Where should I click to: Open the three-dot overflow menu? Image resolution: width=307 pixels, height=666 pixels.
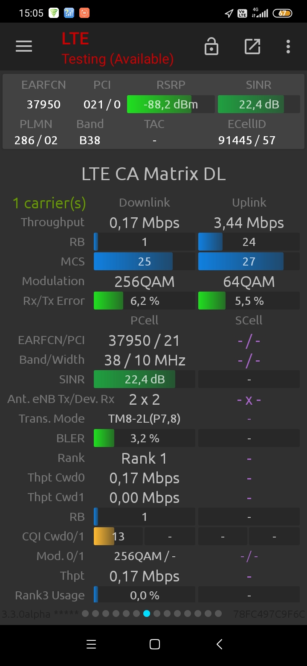288,47
